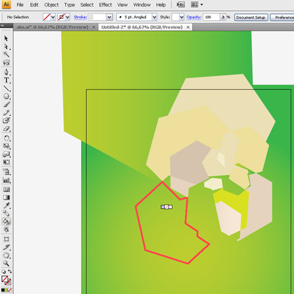Select the Direct Selection tool
The height and width of the screenshot is (294, 294).
(6, 46)
